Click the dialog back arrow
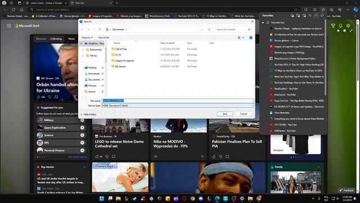360x203 pixels. coord(82,29)
